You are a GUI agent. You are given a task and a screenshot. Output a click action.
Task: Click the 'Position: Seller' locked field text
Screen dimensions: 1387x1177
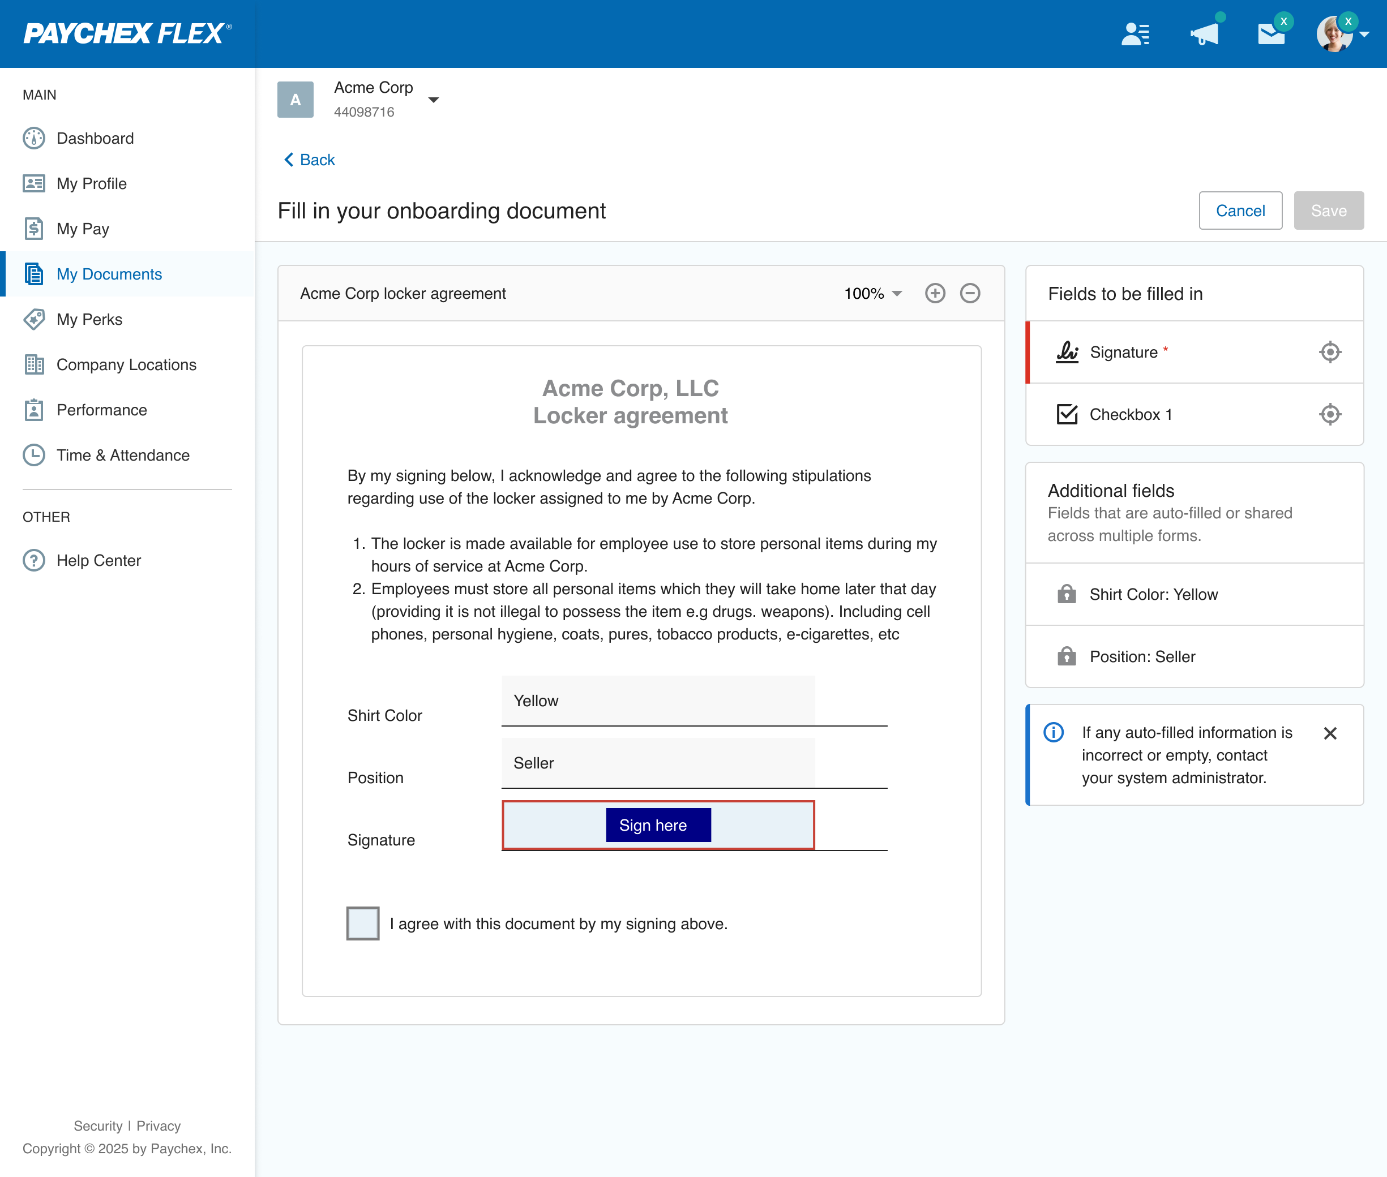pos(1142,656)
